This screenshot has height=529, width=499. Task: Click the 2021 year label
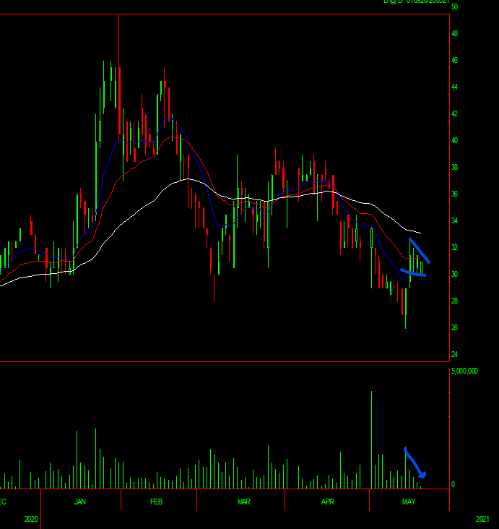(x=482, y=519)
